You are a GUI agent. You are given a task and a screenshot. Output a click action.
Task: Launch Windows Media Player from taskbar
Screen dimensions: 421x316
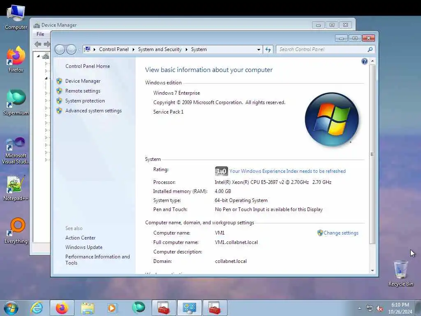point(112,308)
